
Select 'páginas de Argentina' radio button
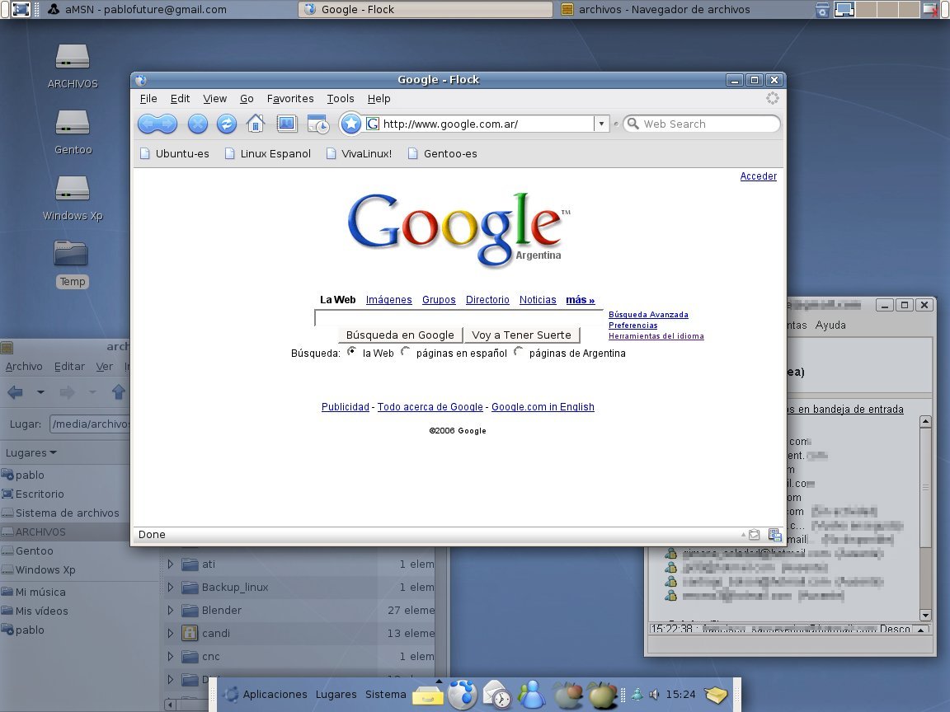pos(519,352)
